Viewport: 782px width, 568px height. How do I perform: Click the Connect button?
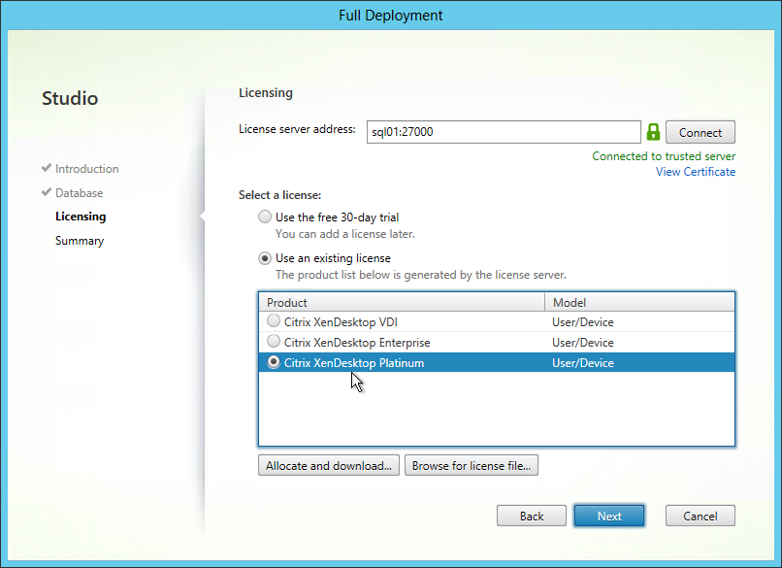(x=701, y=132)
